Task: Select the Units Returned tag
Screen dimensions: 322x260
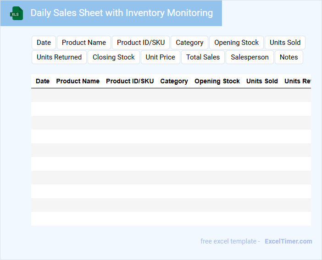Action: click(59, 57)
